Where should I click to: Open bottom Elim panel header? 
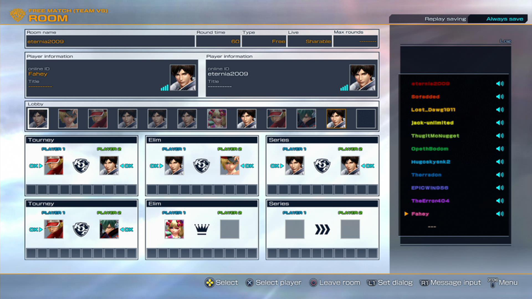[x=202, y=203]
